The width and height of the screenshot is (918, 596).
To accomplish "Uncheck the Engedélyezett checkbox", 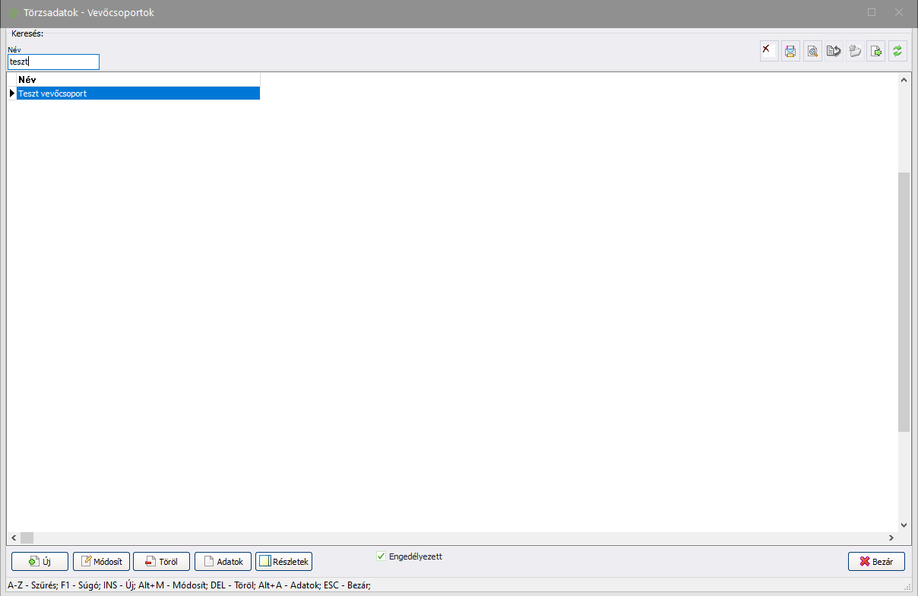I will pos(381,556).
